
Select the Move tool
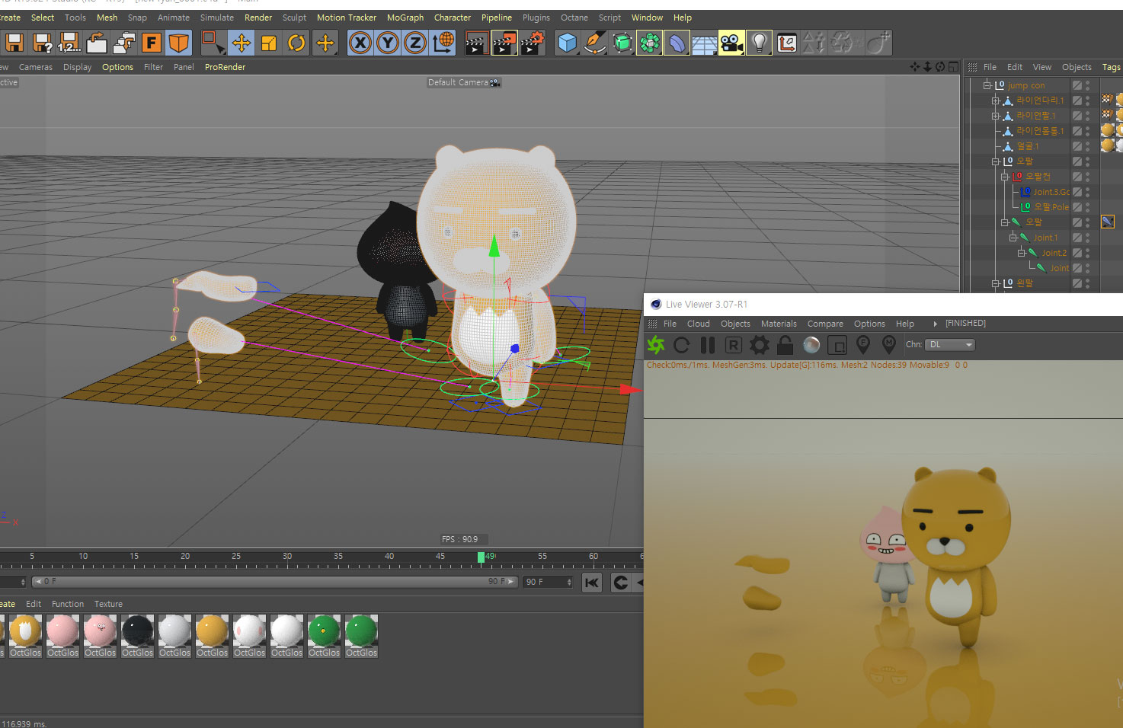click(x=242, y=43)
